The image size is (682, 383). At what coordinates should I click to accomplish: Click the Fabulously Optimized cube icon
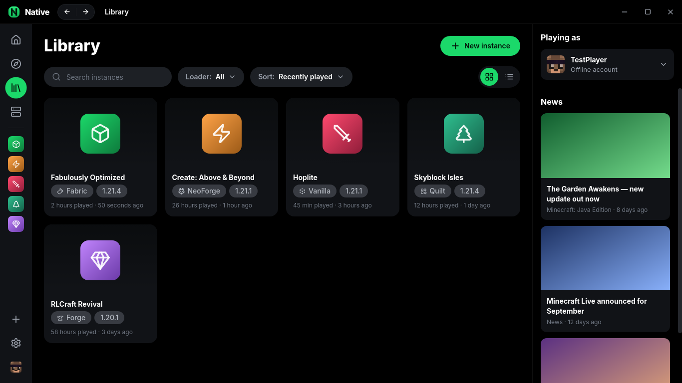(100, 134)
